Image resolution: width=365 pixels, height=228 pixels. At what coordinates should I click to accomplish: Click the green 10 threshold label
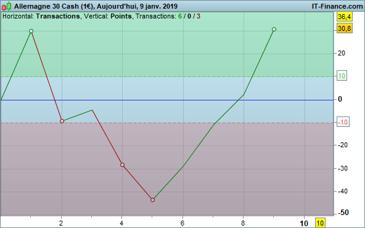pyautogui.click(x=342, y=76)
